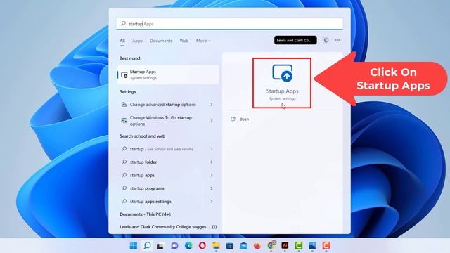Select 'Startup Apps' best match result
Screen dimensions: 450x253
[168, 74]
